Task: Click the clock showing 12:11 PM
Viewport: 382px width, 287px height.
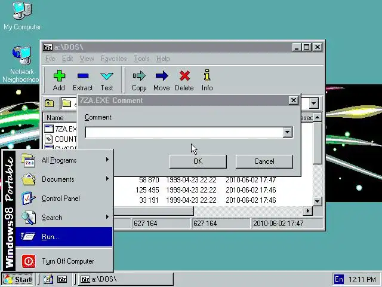Action: pos(362,279)
